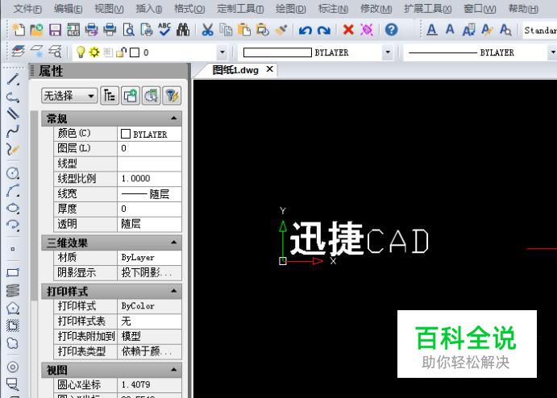Paste from clipboard icon
The height and width of the screenshot is (398, 557).
[244, 30]
